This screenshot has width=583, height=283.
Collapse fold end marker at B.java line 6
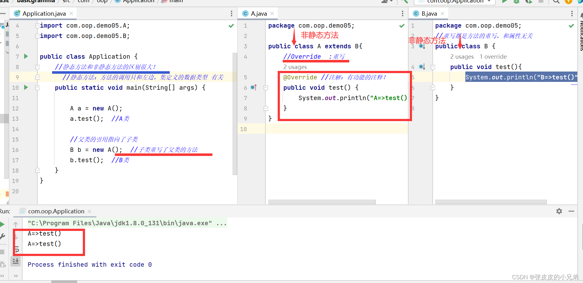pyautogui.click(x=433, y=88)
